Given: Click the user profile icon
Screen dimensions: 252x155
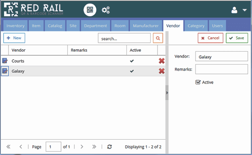Looking at the screenshot, I should (234, 10).
